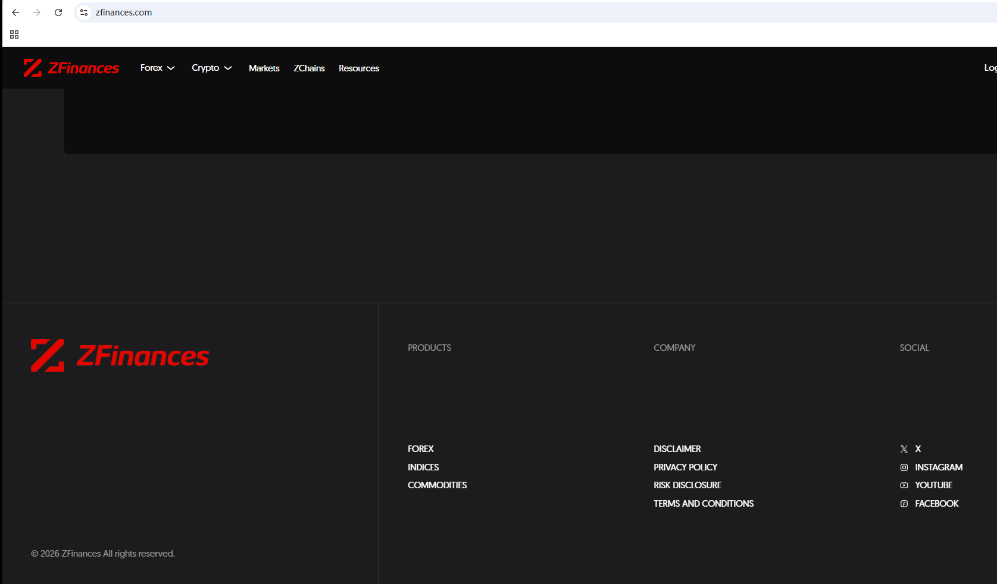Visit the Commodities footer link

point(437,485)
